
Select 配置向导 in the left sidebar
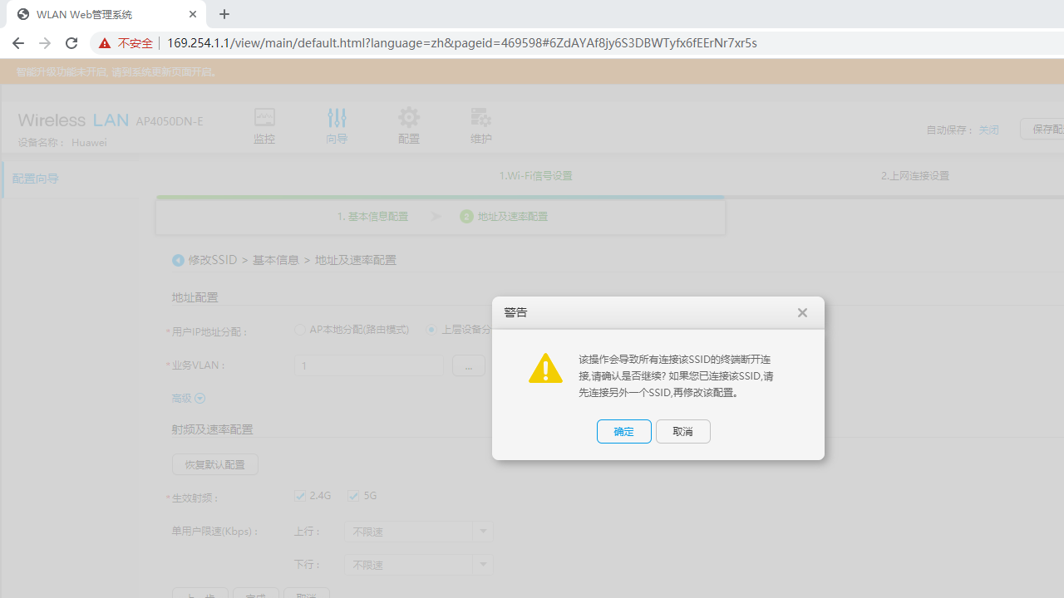[36, 179]
